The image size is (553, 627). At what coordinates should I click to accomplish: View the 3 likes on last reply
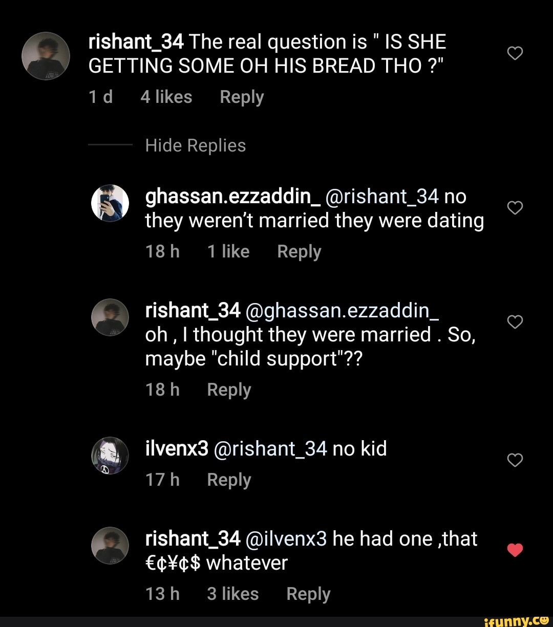pyautogui.click(x=233, y=594)
